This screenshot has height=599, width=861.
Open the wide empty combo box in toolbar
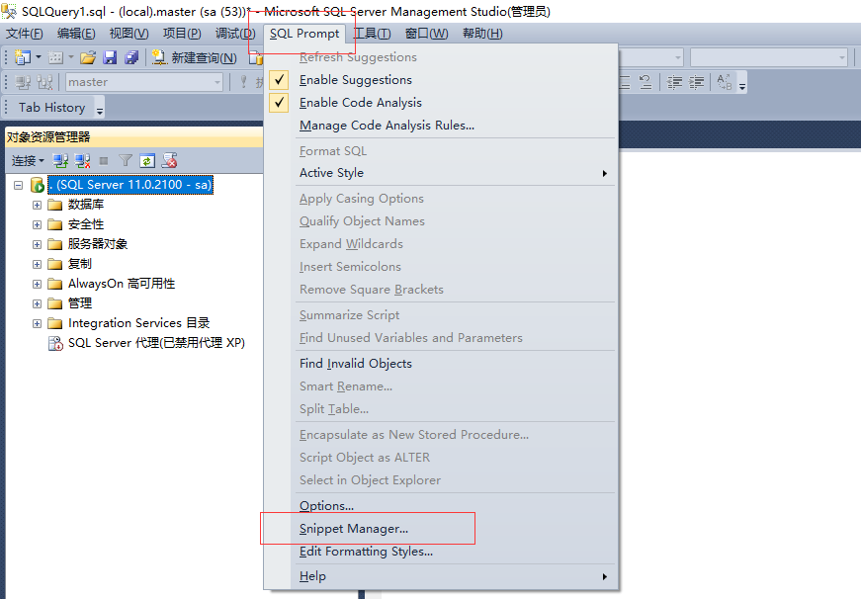pyautogui.click(x=769, y=57)
